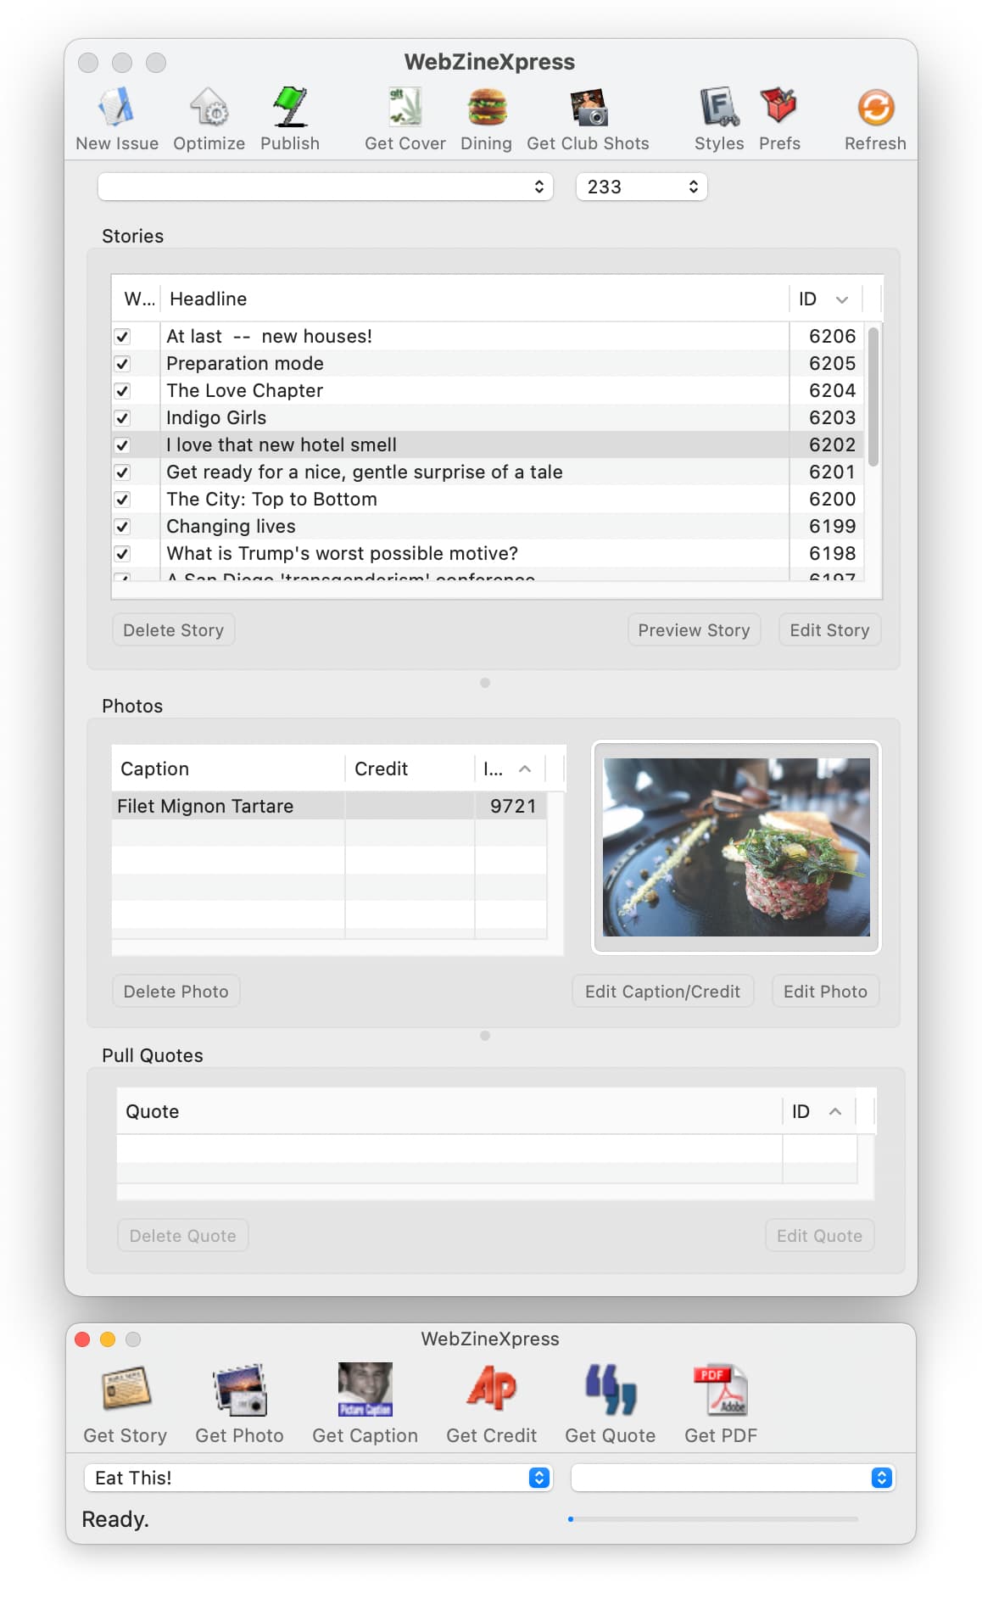982x1610 pixels.
Task: Open the Styles toolbar icon
Action: (x=718, y=109)
